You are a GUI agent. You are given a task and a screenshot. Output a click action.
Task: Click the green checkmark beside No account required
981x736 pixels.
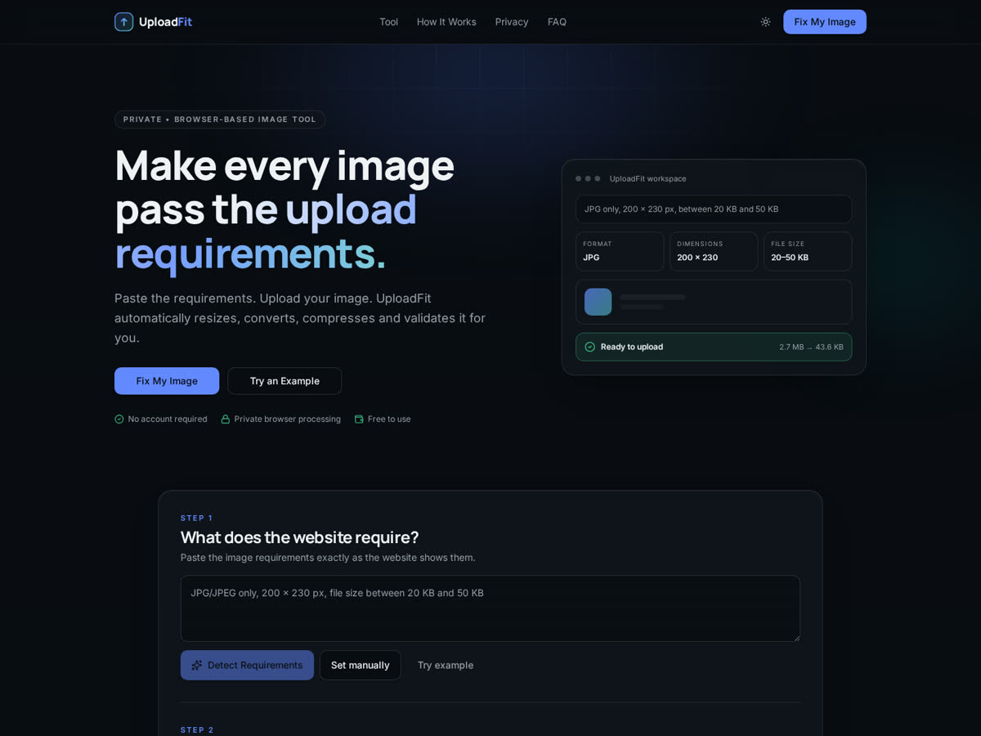pyautogui.click(x=119, y=419)
